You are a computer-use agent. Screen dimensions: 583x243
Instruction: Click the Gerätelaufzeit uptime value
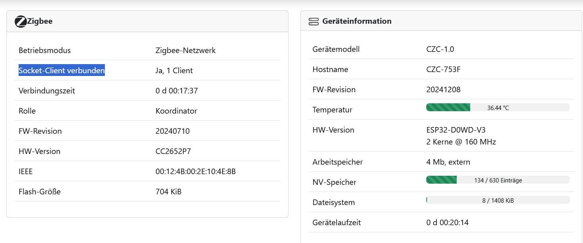tap(447, 222)
